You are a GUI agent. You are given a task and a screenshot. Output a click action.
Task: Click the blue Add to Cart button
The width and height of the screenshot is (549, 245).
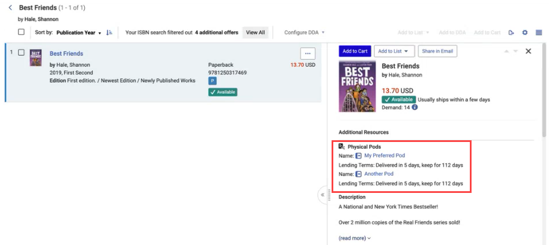coord(355,52)
